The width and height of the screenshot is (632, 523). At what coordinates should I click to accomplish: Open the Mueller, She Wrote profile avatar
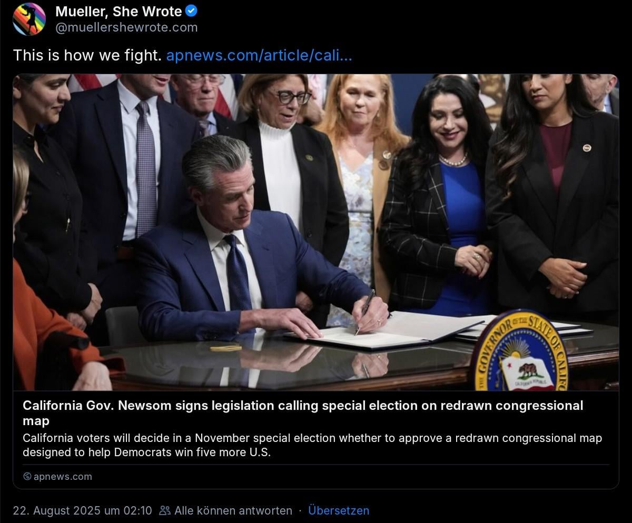[x=29, y=19]
